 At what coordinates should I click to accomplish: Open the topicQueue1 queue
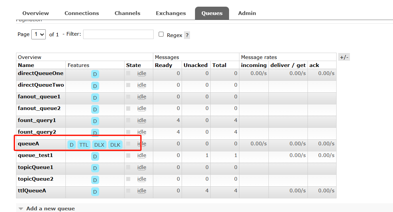pyautogui.click(x=36, y=167)
